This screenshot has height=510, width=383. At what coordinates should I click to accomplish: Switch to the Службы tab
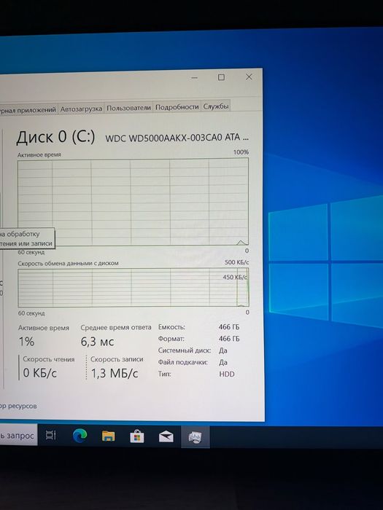tap(216, 106)
